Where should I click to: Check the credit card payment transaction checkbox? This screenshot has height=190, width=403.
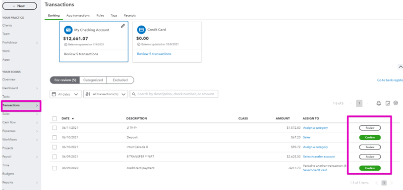pyautogui.click(x=55, y=168)
